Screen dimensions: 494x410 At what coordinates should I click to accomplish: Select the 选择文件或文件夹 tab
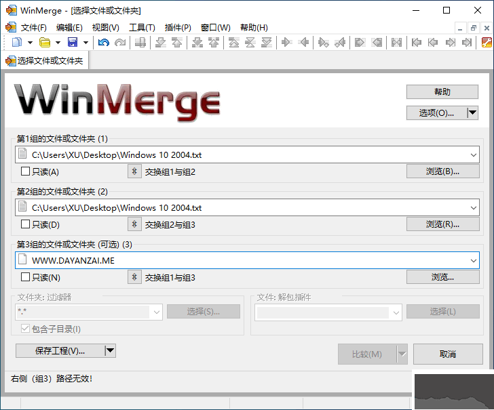click(45, 60)
